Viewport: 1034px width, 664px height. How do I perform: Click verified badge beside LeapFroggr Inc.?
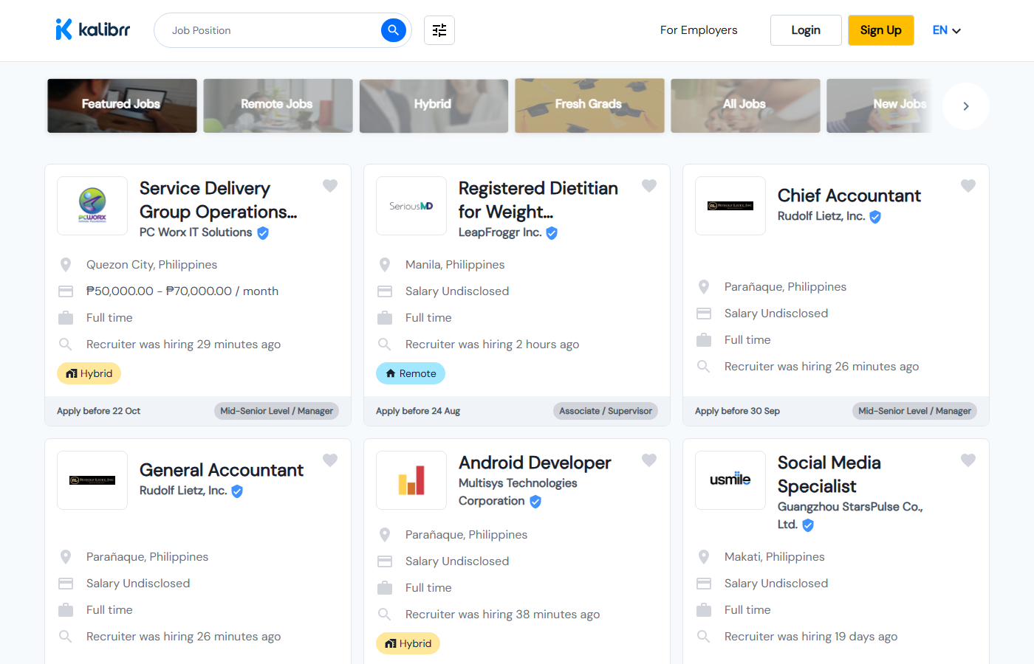[552, 233]
